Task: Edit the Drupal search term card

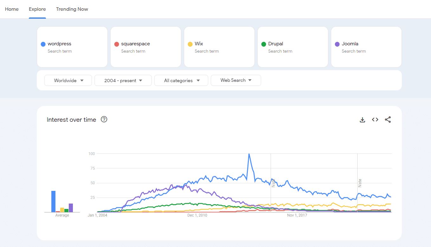Action: pos(293,47)
